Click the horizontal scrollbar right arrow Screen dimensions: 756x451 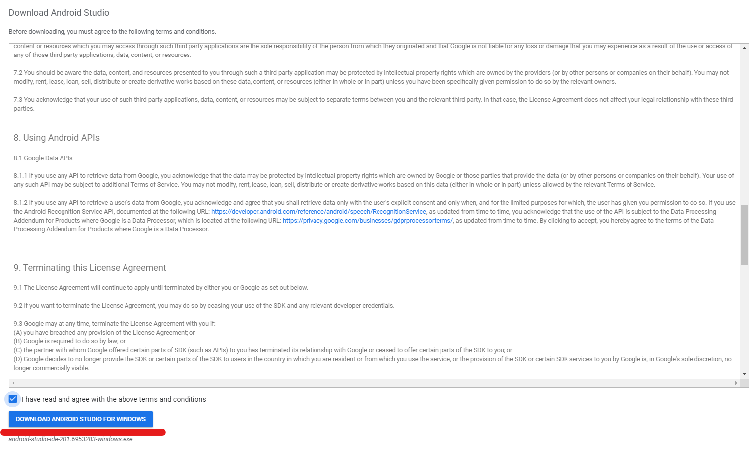click(736, 383)
